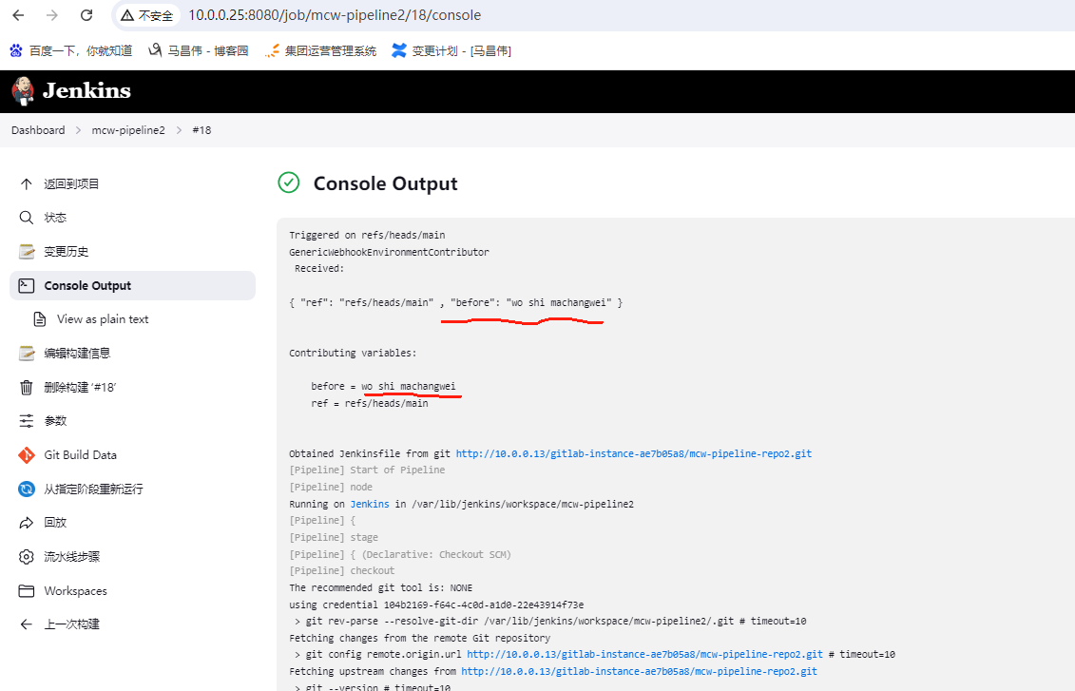Click the '[Pipeline] Start of Pipeline' line
Screen dimensions: 1075x691
367,470
